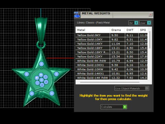Select the White Gold:10KX1 row

(111, 65)
